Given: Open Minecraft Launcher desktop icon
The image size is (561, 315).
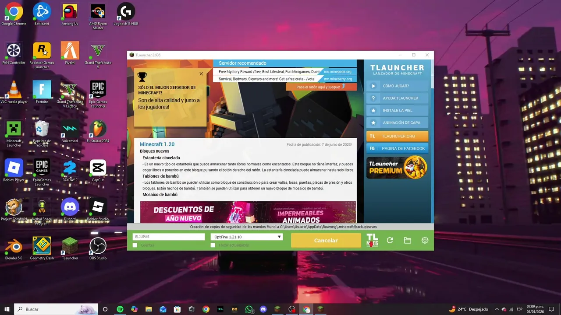Looking at the screenshot, I should pyautogui.click(x=14, y=133).
